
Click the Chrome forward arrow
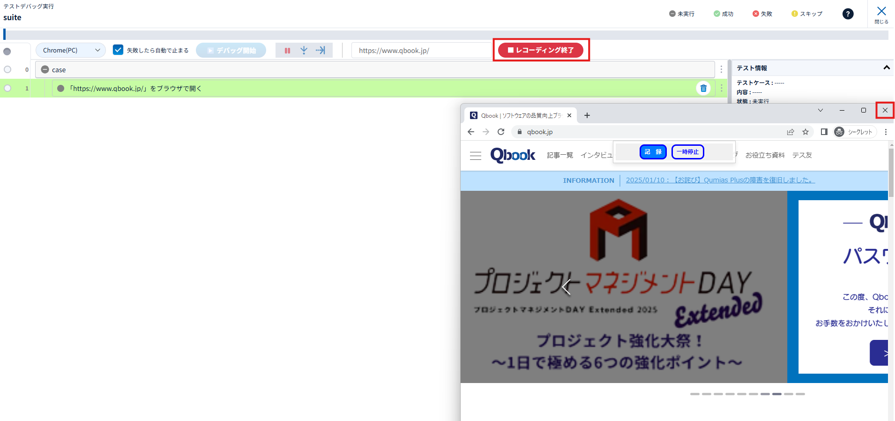pyautogui.click(x=486, y=132)
